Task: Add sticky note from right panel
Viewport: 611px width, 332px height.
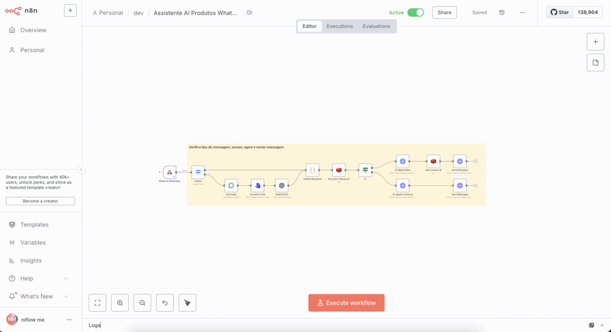Action: (595, 63)
